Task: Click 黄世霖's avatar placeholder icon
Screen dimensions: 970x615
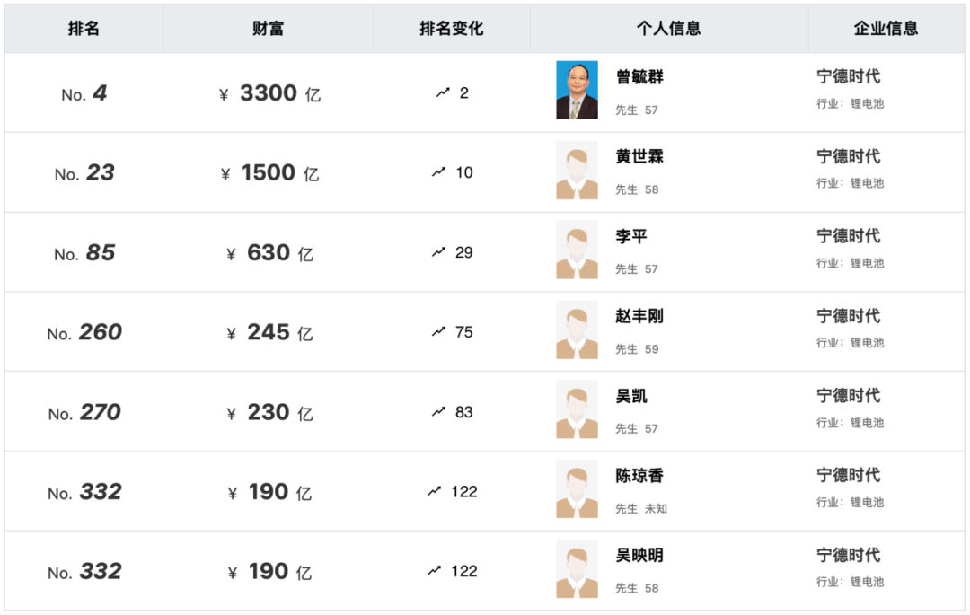Action: pos(577,171)
